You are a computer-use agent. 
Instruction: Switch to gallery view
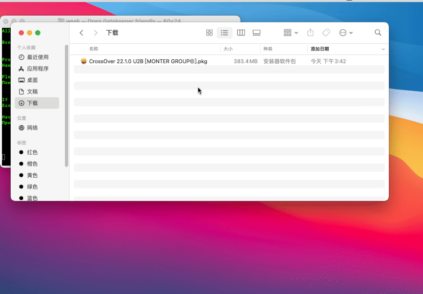click(257, 33)
